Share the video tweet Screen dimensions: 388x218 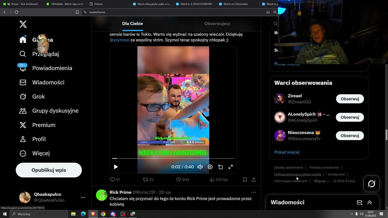(254, 180)
